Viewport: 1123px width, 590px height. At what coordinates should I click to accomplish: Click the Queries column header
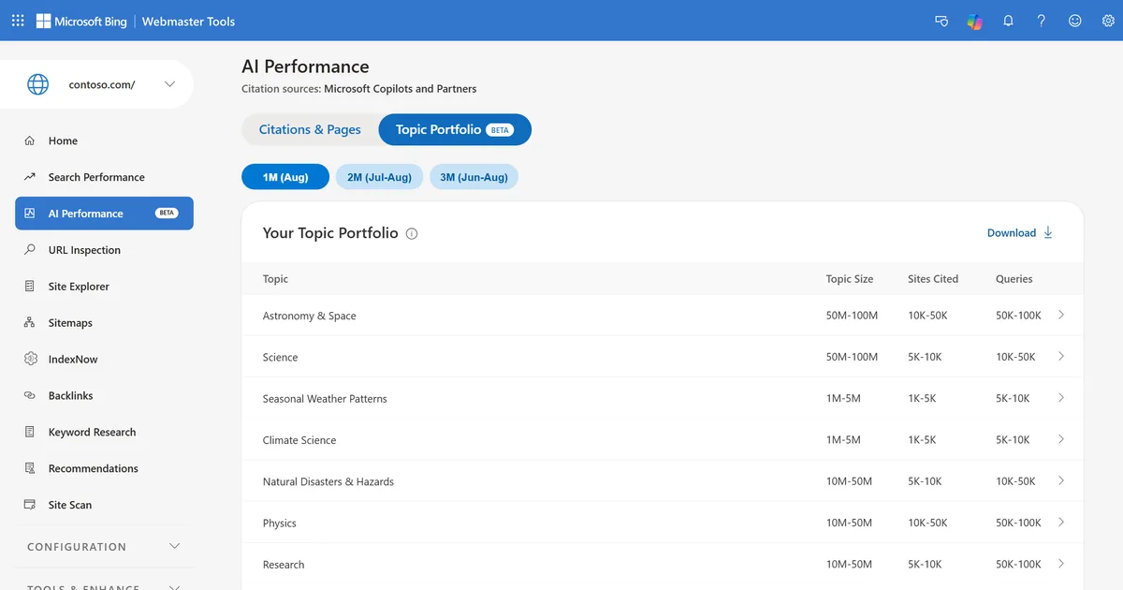pos(1014,279)
